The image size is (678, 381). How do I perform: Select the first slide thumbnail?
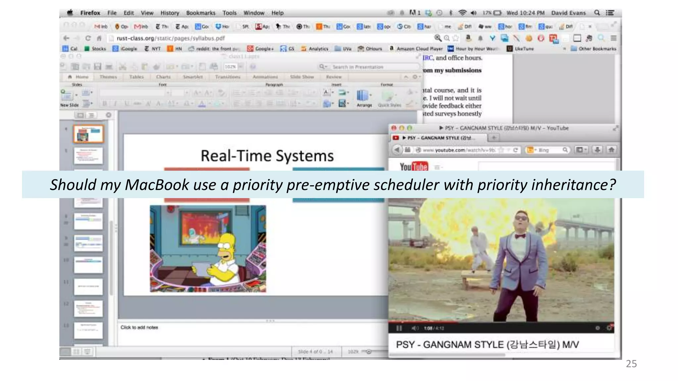[x=88, y=134]
